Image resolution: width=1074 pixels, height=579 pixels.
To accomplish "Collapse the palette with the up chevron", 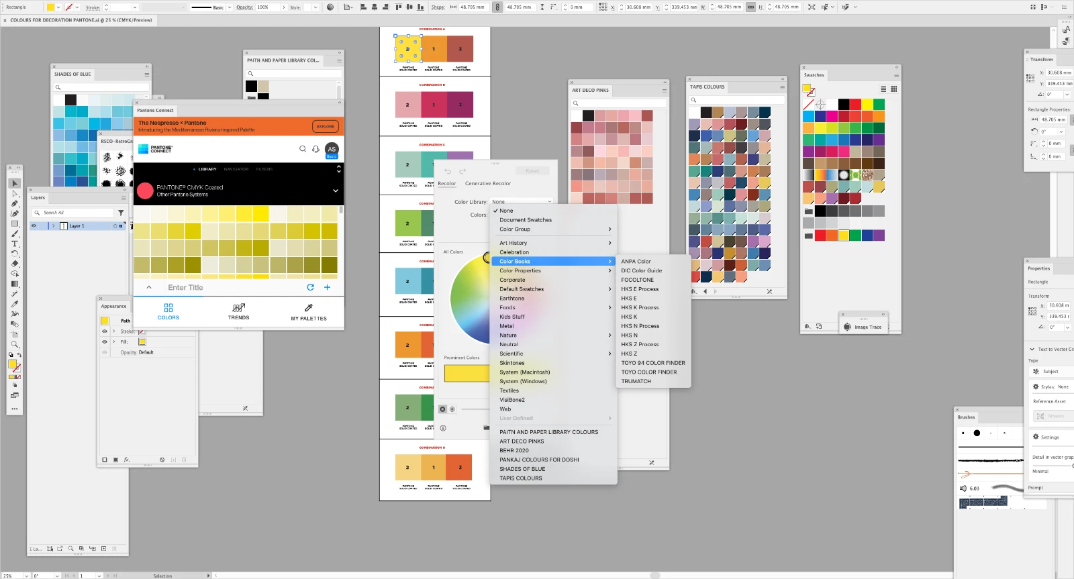I will coord(149,287).
